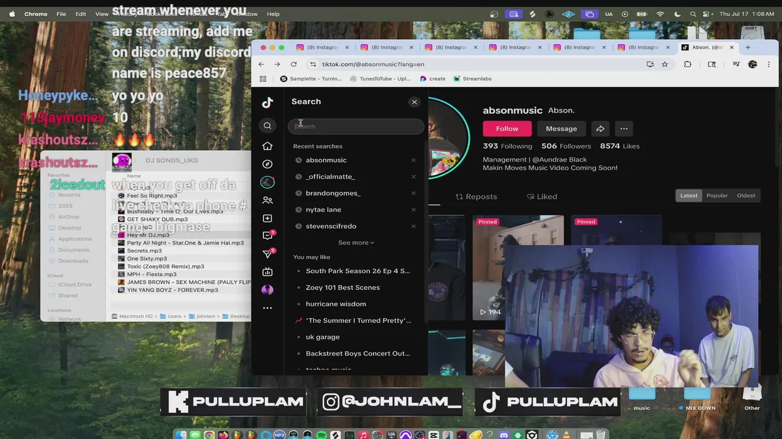Screen dimensions: 782x439
Task: Open 506 Followers count
Action: 566,146
